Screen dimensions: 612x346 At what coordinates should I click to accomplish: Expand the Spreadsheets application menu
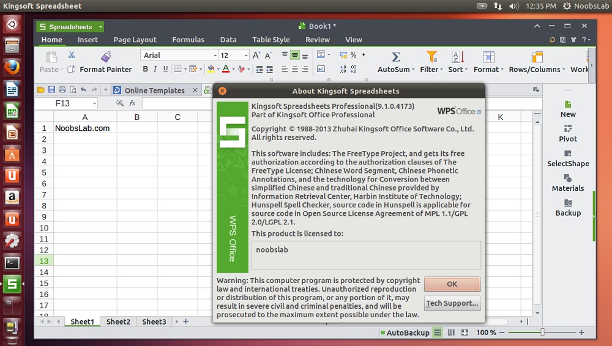[x=101, y=27]
